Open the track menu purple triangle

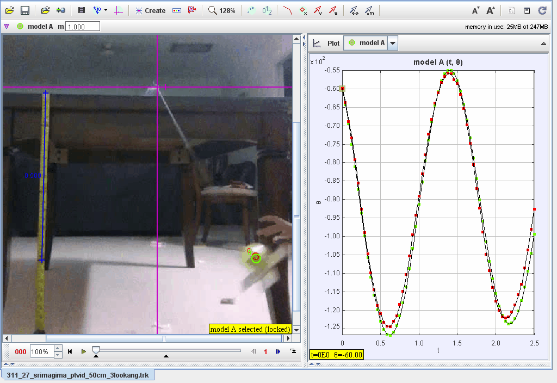click(7, 26)
